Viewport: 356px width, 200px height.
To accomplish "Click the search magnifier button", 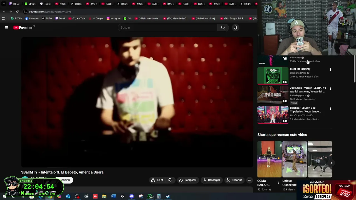I will pos(223,27).
